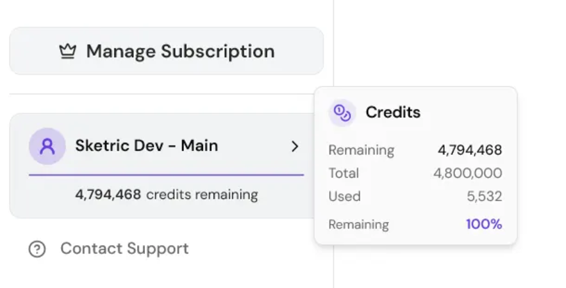Click the Sketric Dev user avatar icon
This screenshot has width=566, height=288.
click(x=47, y=147)
